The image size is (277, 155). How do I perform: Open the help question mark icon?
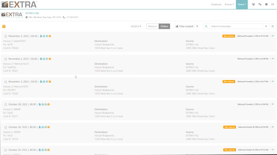point(266,4)
